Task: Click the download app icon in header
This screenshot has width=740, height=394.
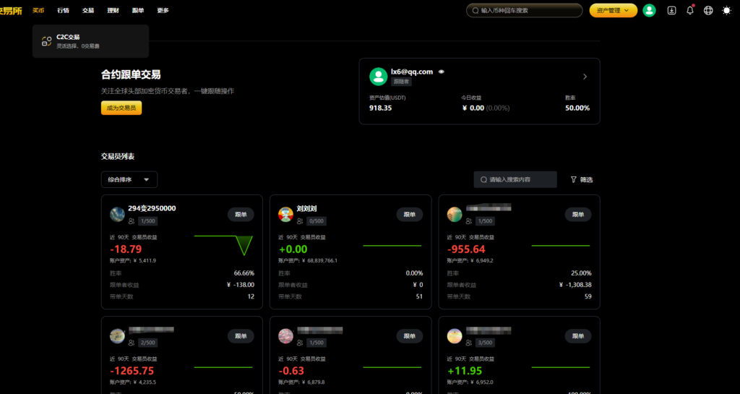Action: [x=671, y=10]
